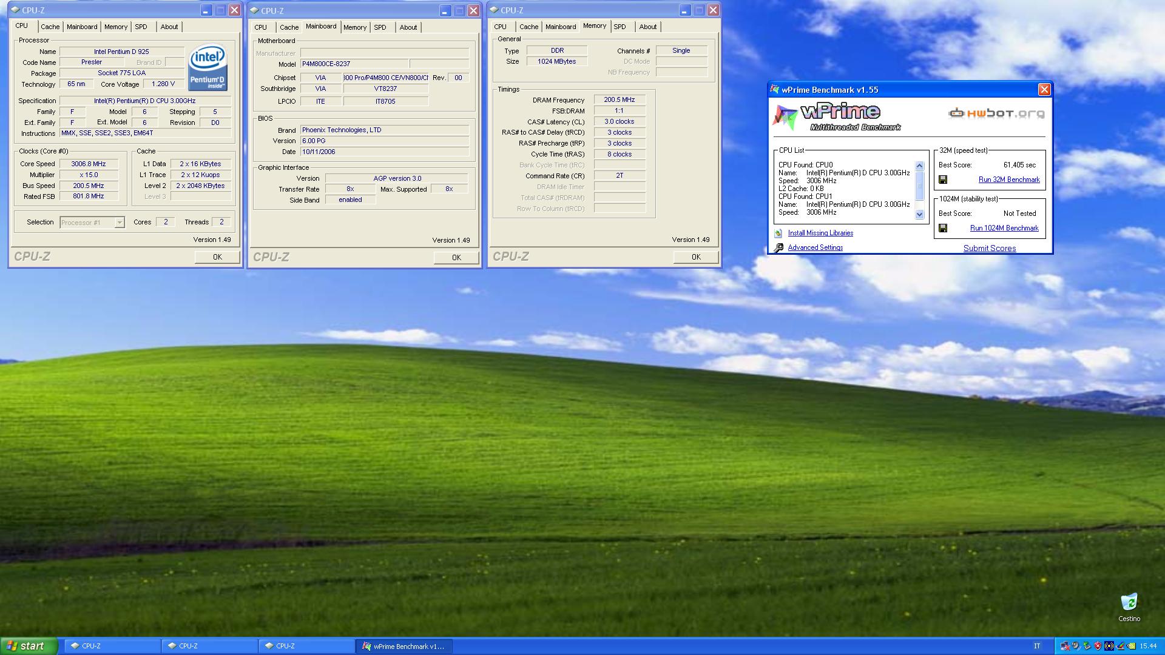Click the motherboard Model field P4M800CE-8237
Image resolution: width=1165 pixels, height=655 pixels.
(354, 64)
